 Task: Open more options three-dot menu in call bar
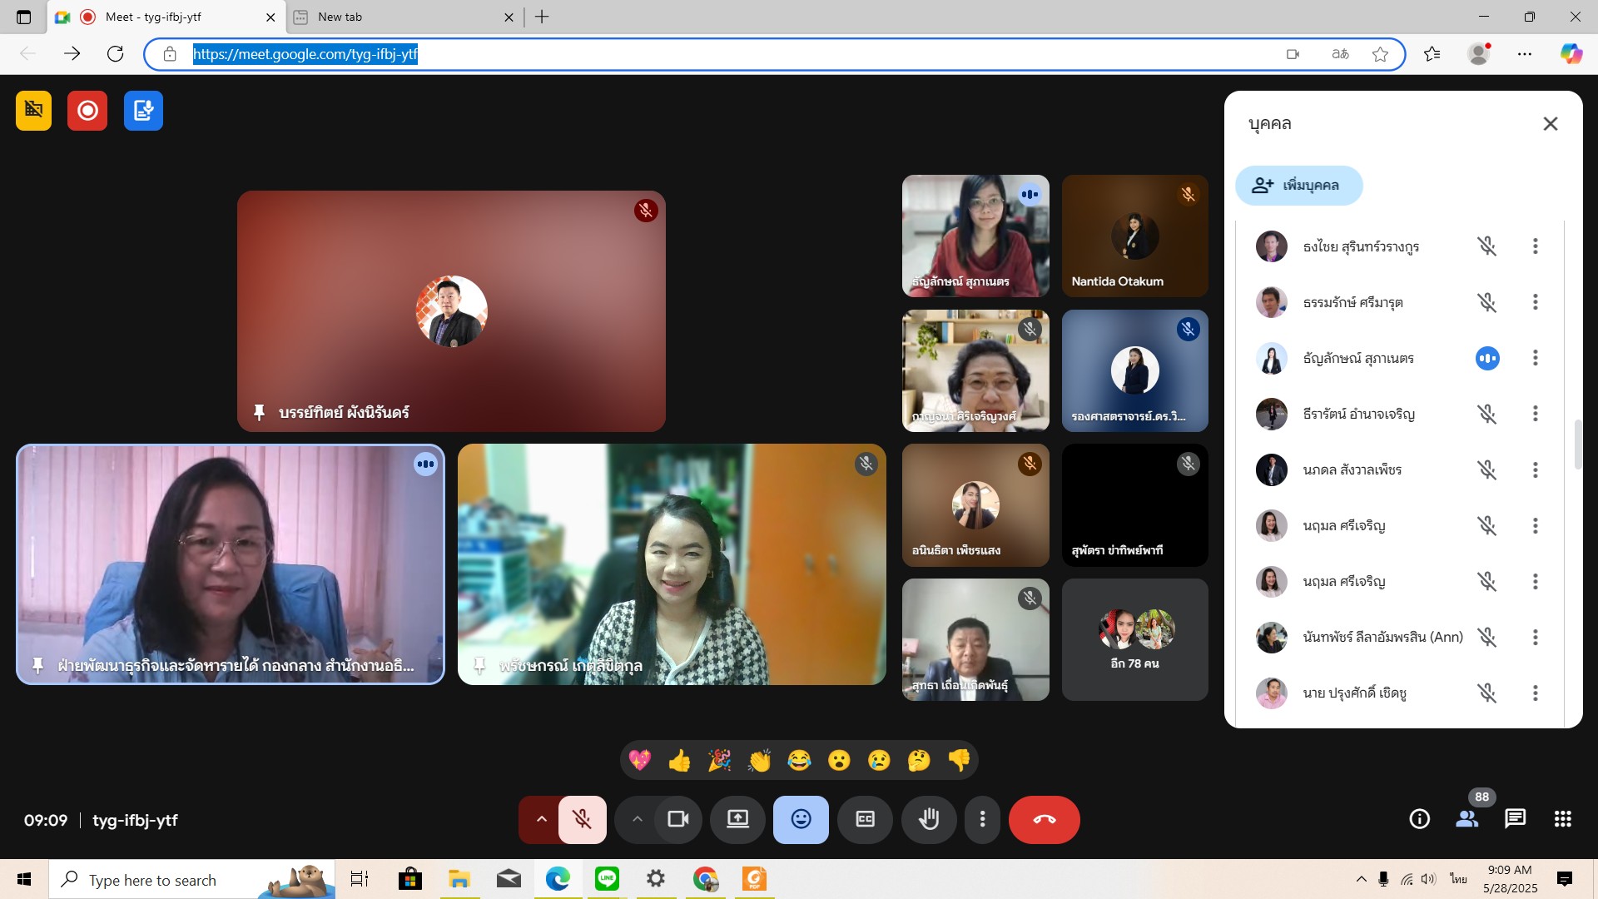click(982, 820)
